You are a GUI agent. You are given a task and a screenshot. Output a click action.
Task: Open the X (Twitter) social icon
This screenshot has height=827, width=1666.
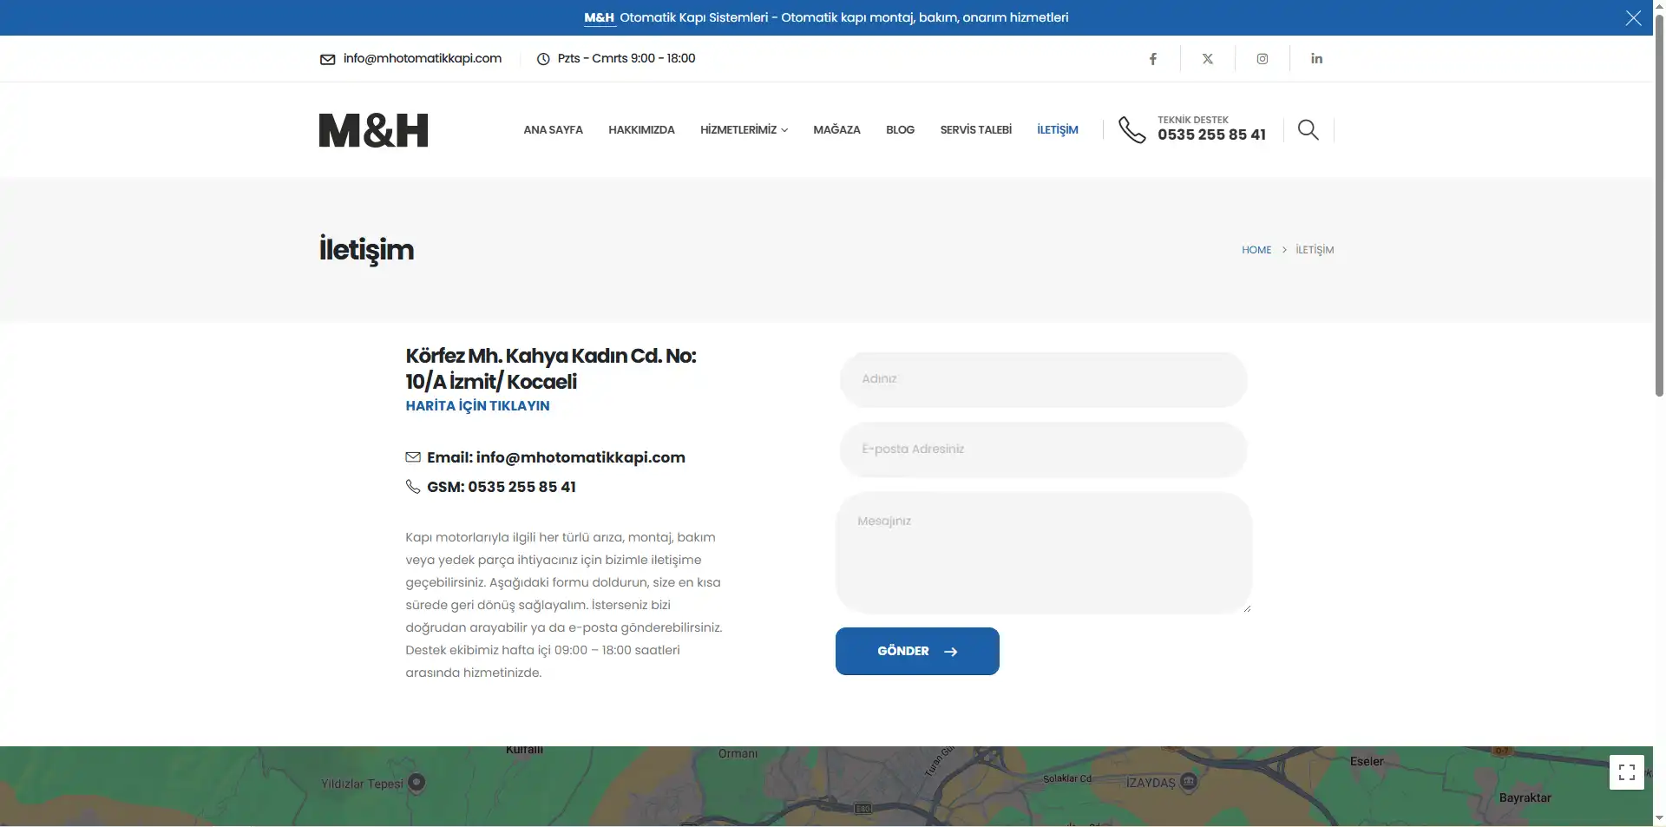click(x=1208, y=59)
